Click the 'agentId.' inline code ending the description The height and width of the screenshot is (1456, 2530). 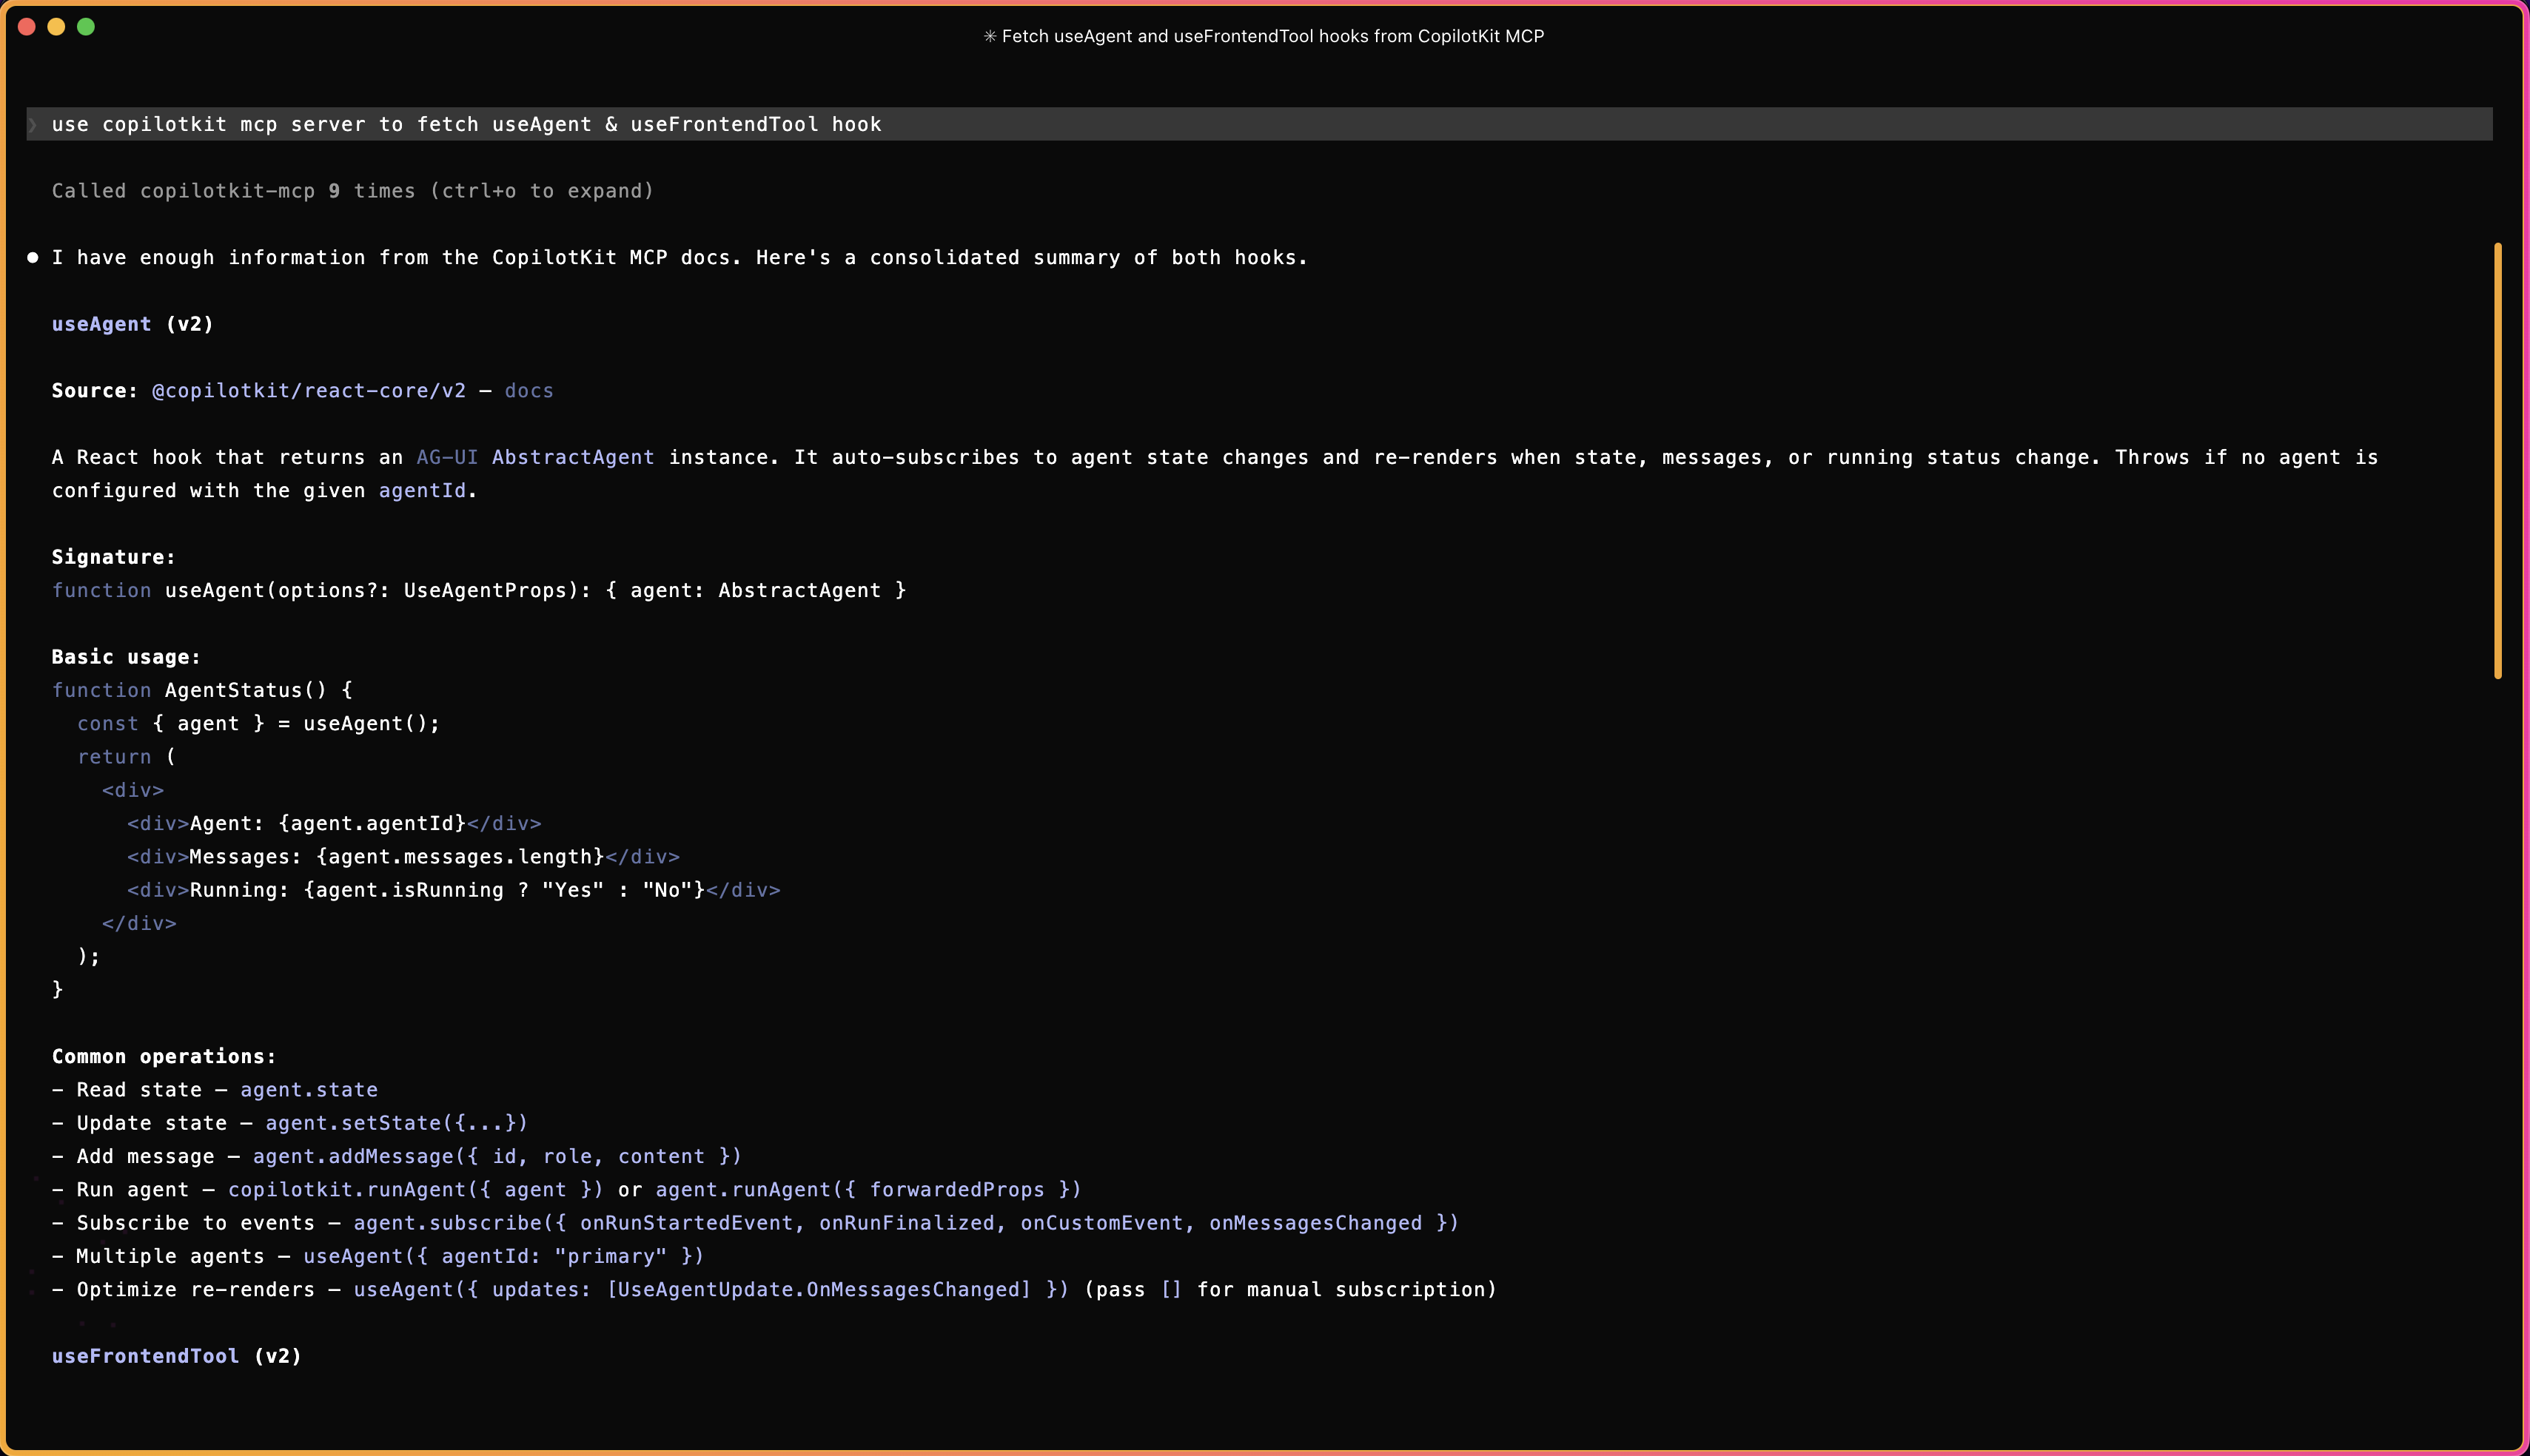tap(428, 491)
